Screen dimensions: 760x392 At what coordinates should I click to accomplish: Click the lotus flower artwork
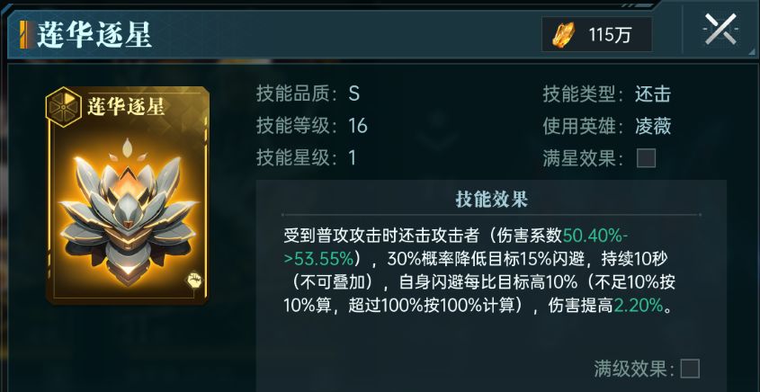[x=128, y=213]
